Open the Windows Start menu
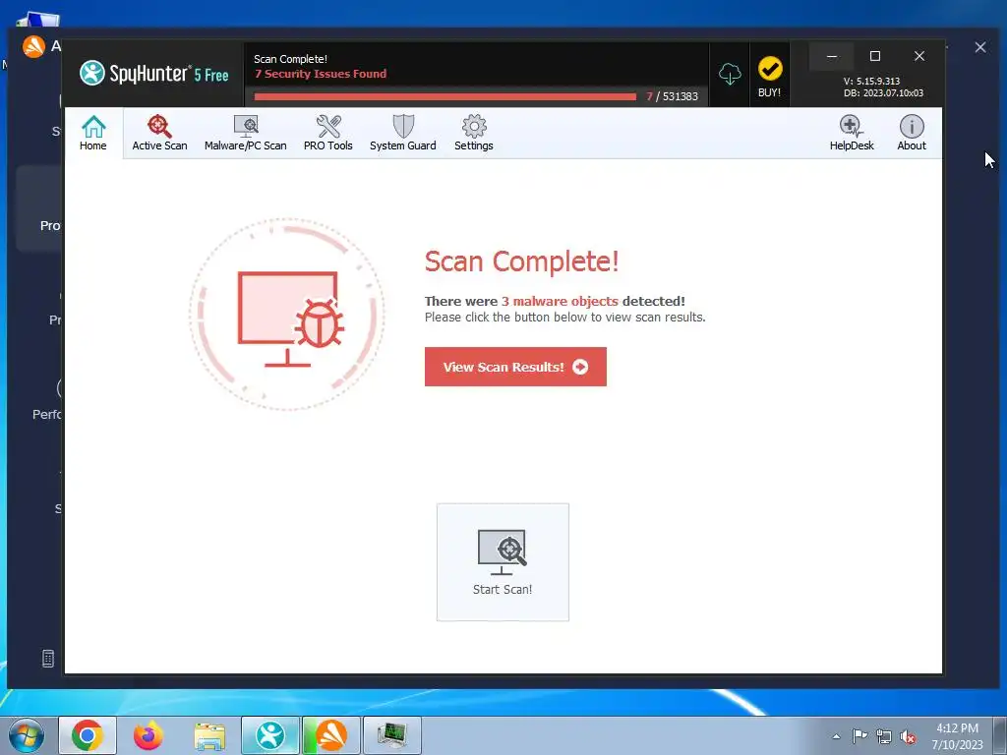 [27, 735]
